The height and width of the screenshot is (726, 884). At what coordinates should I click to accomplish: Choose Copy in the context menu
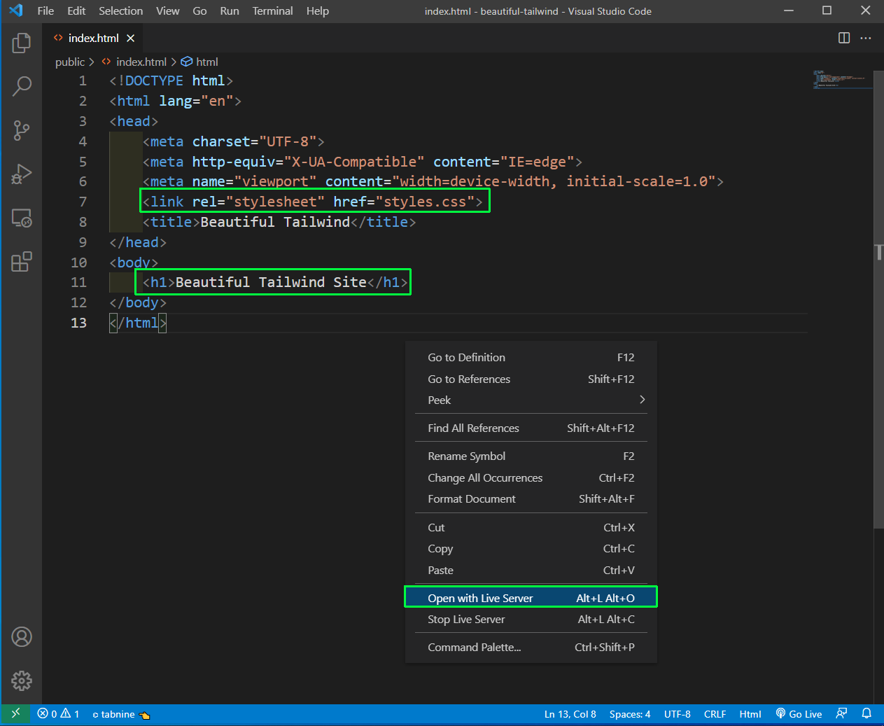531,548
